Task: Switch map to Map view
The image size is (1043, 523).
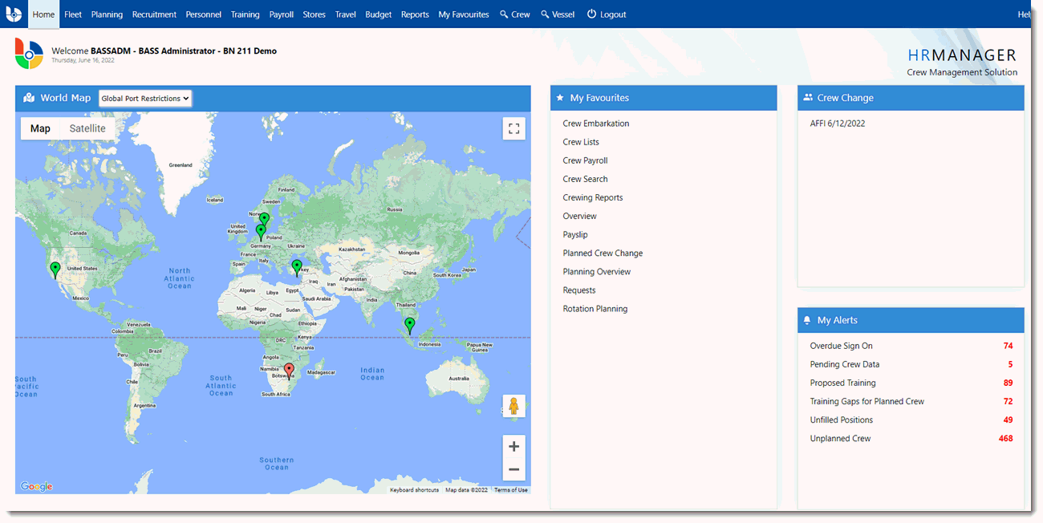Action: coord(40,128)
